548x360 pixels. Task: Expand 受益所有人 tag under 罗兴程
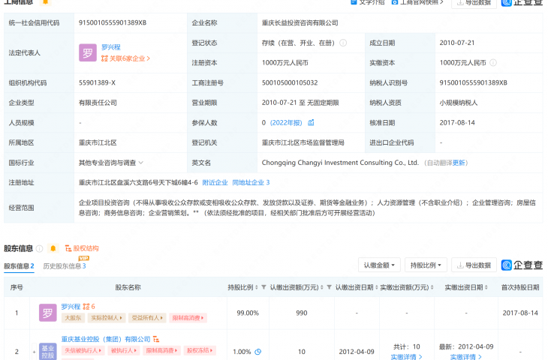click(147, 318)
